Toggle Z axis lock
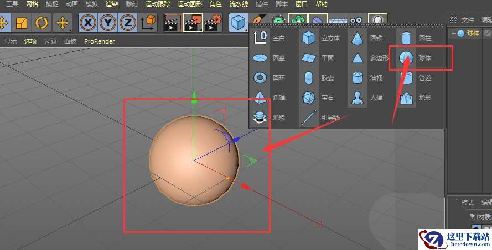 pos(127,23)
